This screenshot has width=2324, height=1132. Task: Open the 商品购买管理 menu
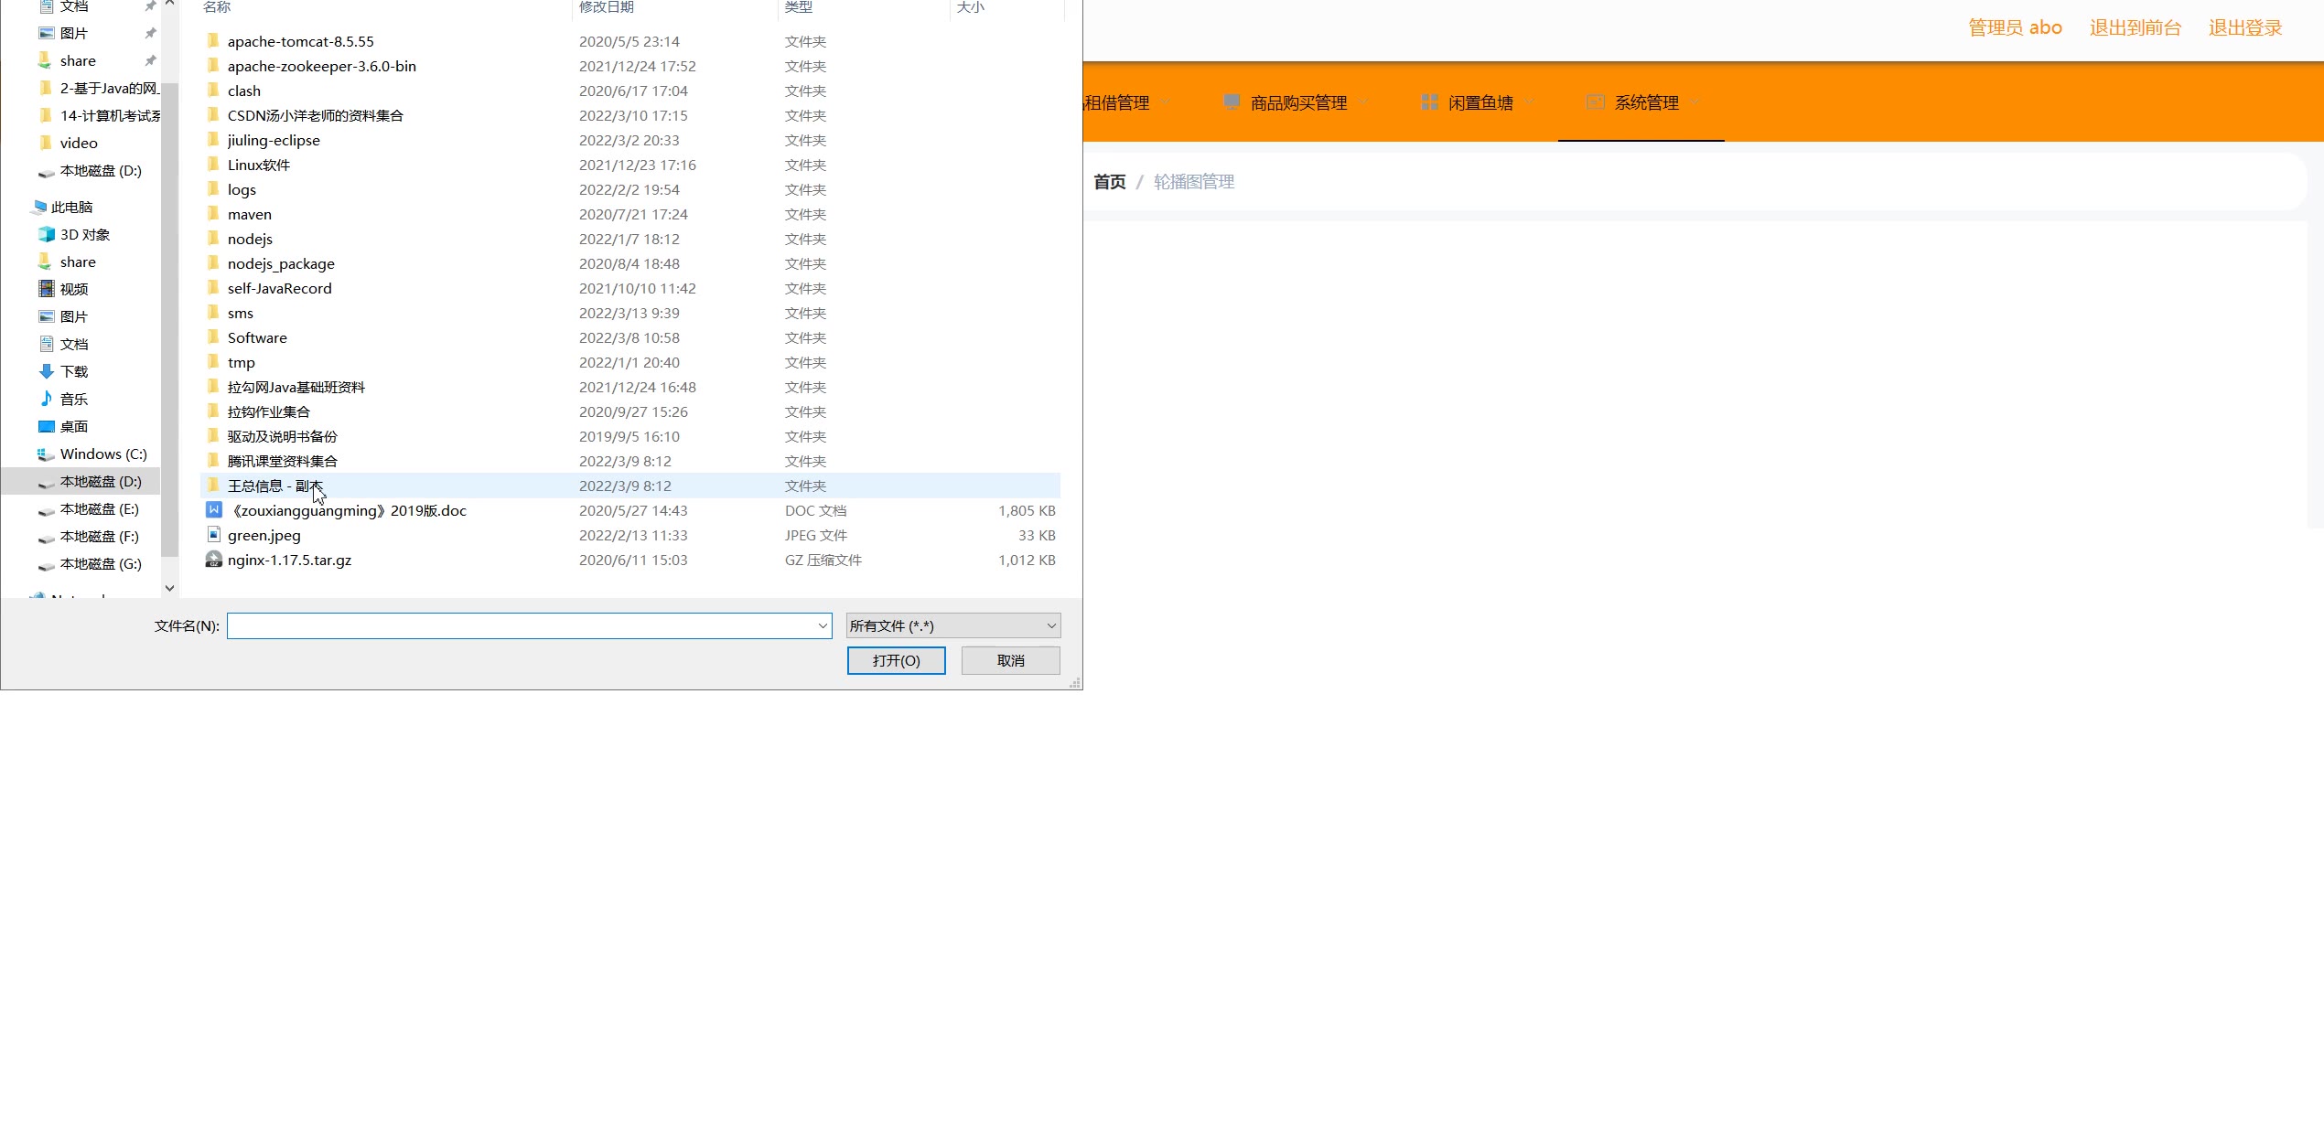pyautogui.click(x=1297, y=102)
